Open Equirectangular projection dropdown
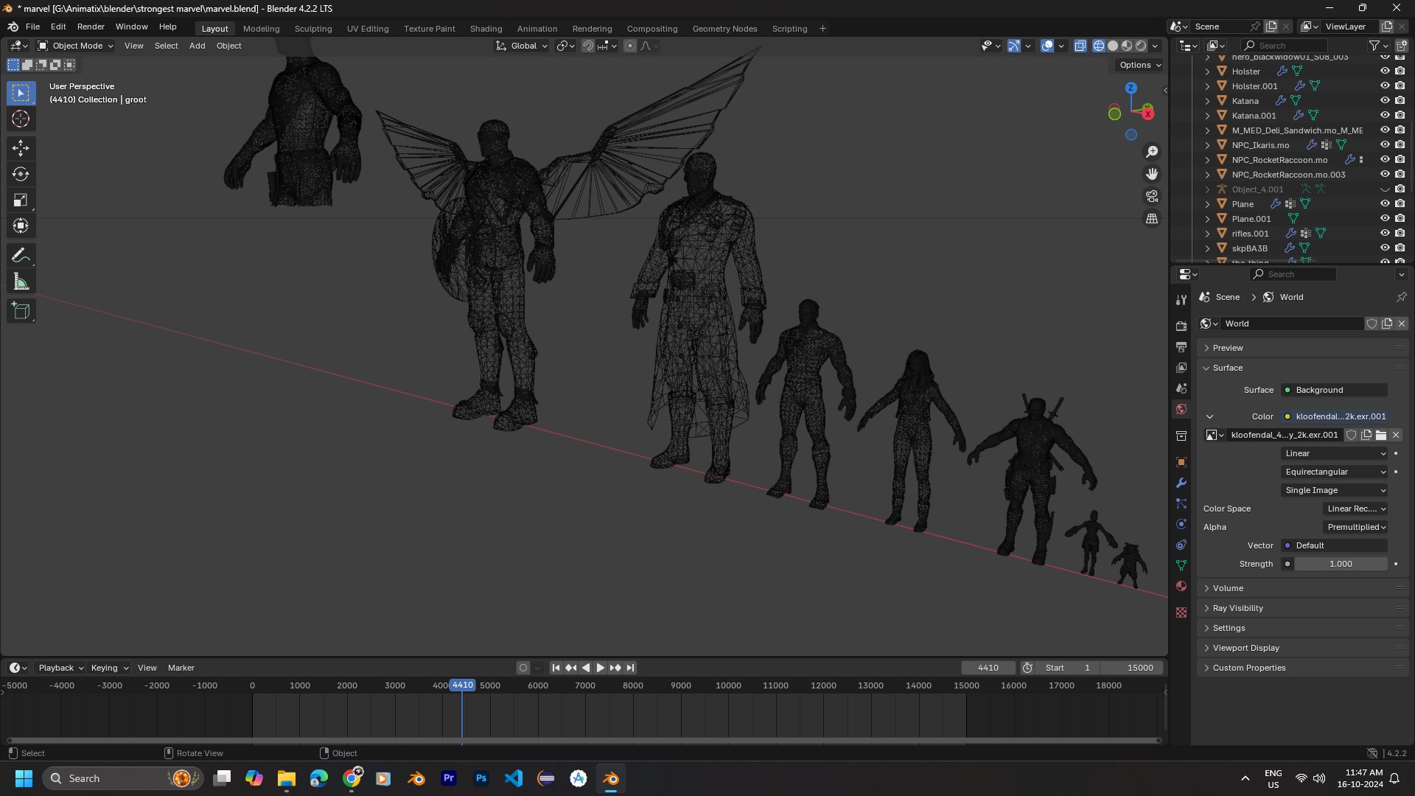The width and height of the screenshot is (1415, 796). pos(1335,472)
